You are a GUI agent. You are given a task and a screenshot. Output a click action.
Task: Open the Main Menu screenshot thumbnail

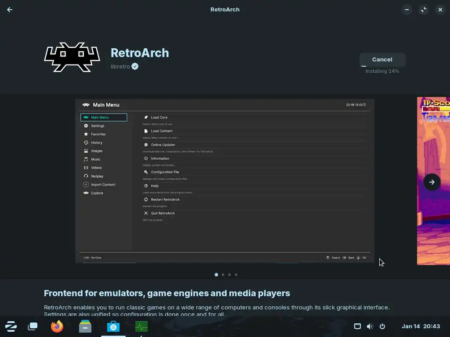pyautogui.click(x=225, y=181)
